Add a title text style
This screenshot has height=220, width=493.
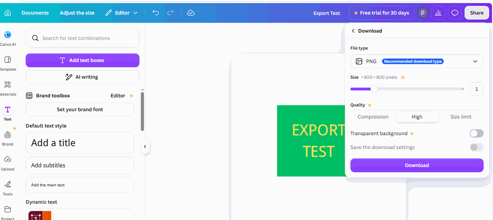click(80, 143)
